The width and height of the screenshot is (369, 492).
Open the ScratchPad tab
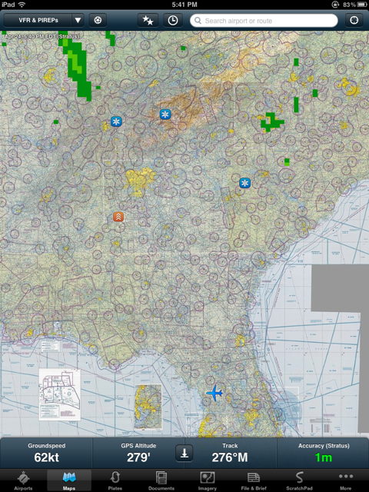tap(299, 480)
